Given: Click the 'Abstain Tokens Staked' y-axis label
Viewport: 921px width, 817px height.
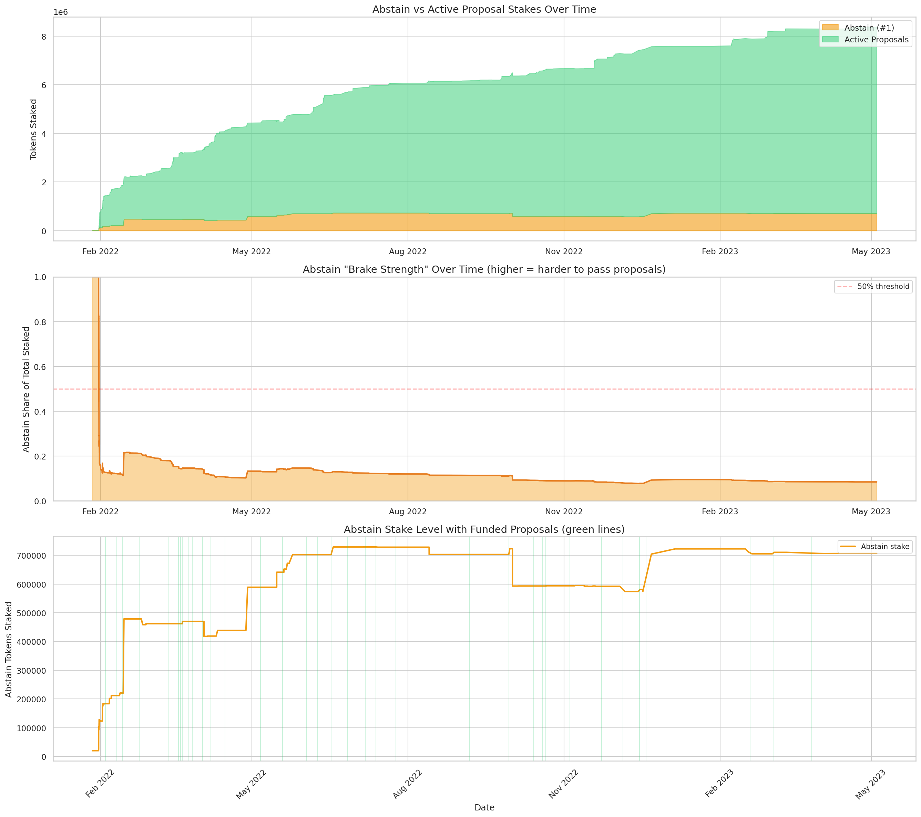Looking at the screenshot, I should [x=9, y=649].
